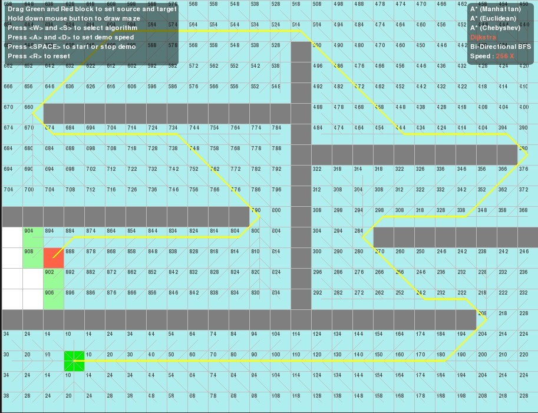Viewport: 538px width, 413px height.
Task: Click the grid cell labeled 660
Action: [x=33, y=114]
